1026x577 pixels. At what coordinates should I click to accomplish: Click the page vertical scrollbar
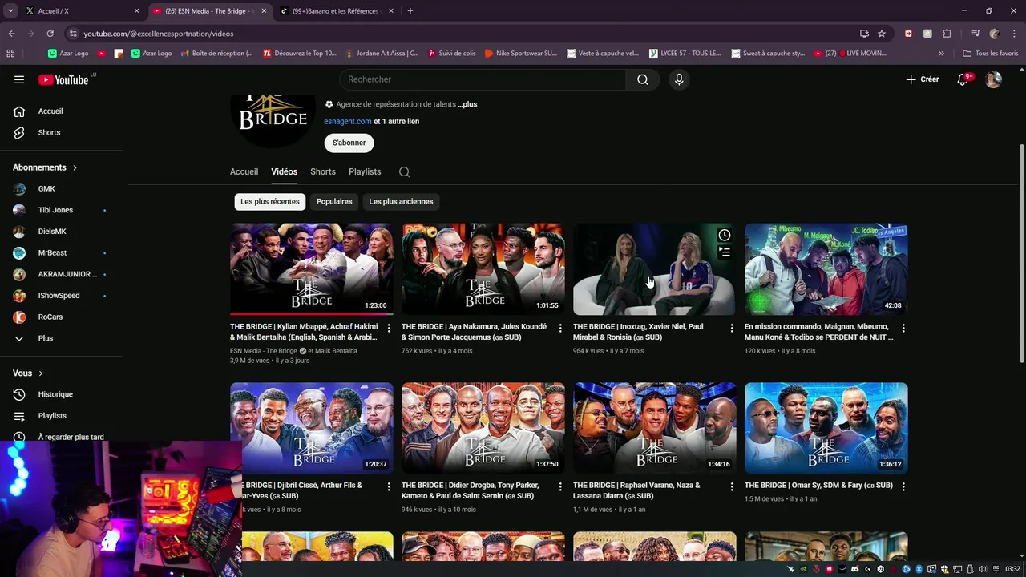(x=1021, y=255)
